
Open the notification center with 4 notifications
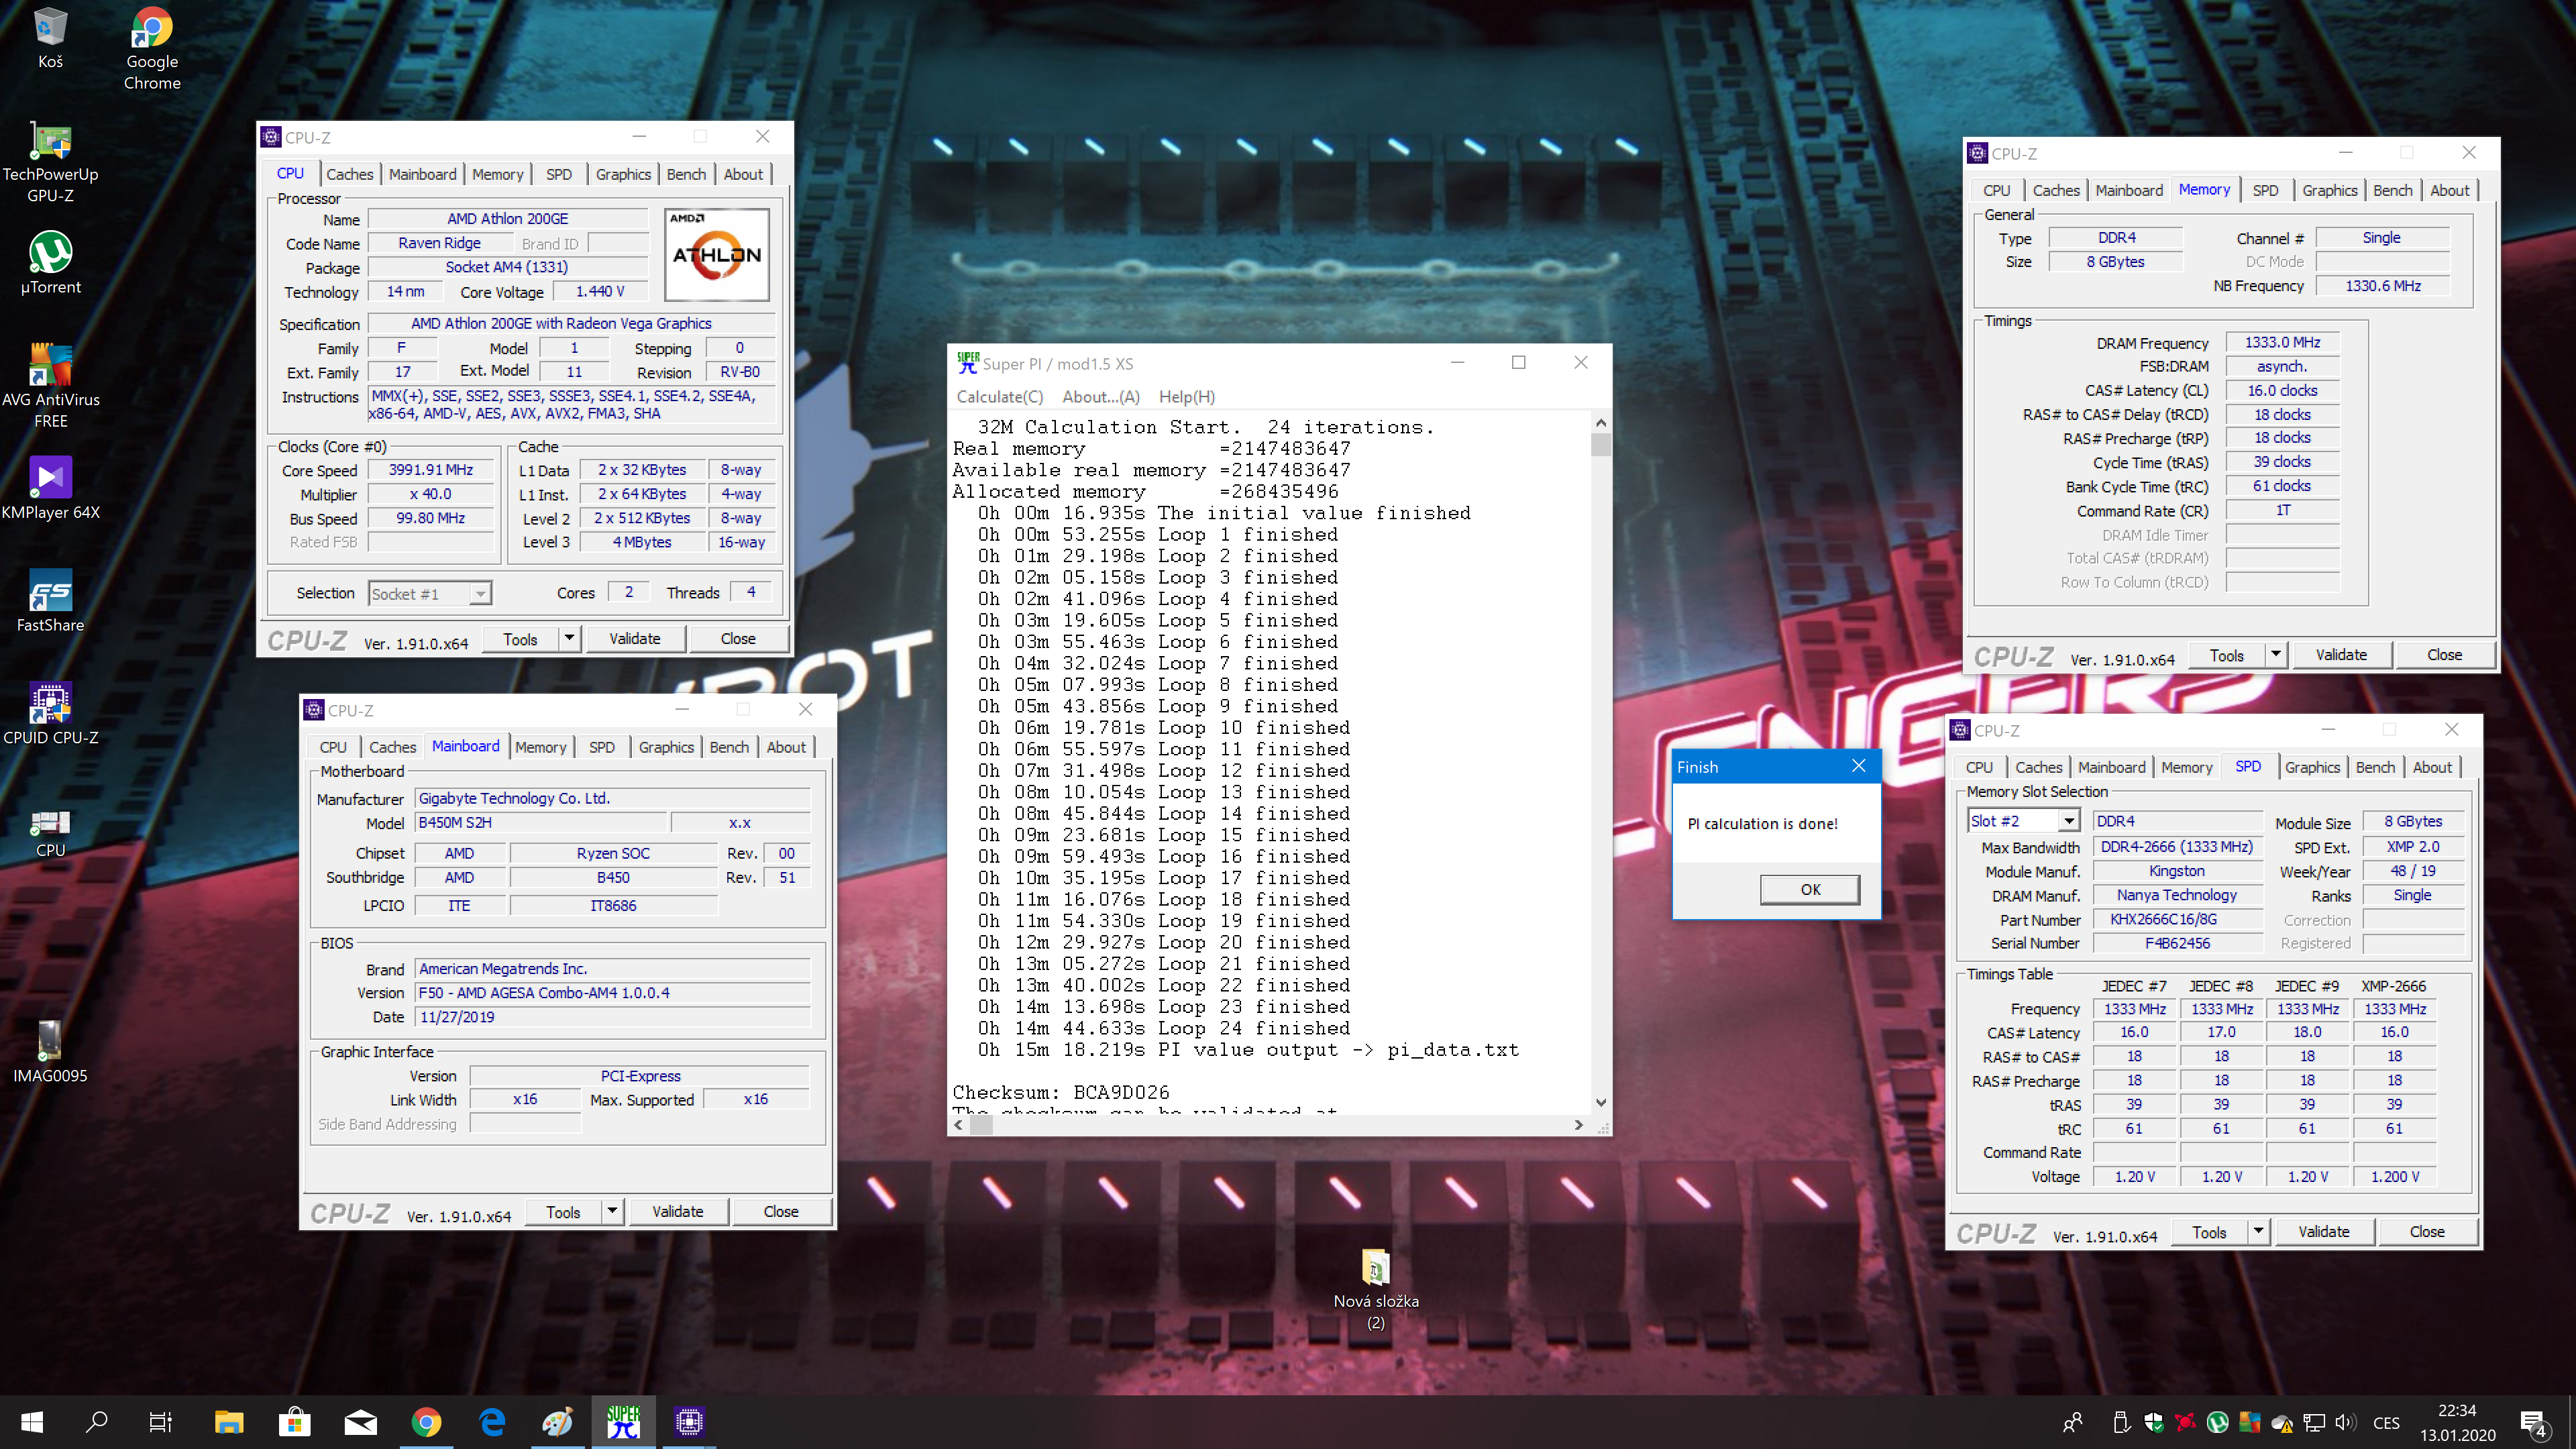tap(2534, 1422)
